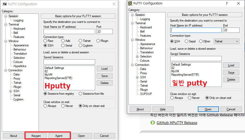This screenshot has height=140, width=245.
Task: Click Open button in right PuTTY window
Action: [x=208, y=109]
